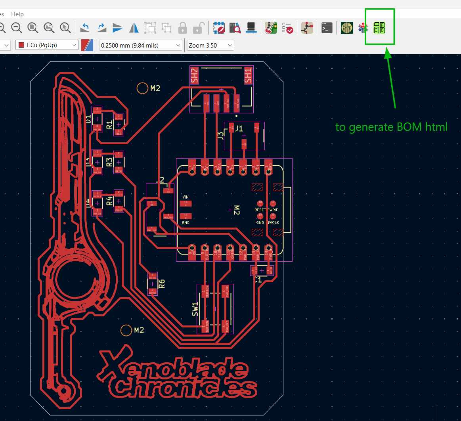Viewport: 461px width, 421px height.
Task: Activate the Zoom to Selection tool
Action: click(65, 28)
